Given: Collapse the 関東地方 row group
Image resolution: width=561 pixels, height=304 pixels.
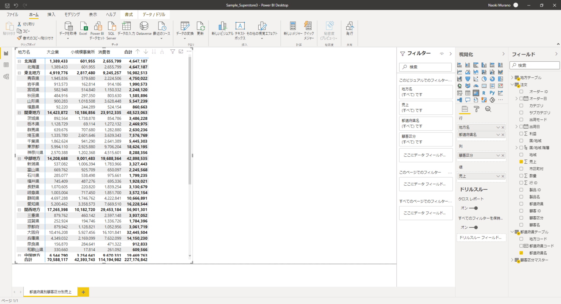Looking at the screenshot, I should [x=19, y=113].
